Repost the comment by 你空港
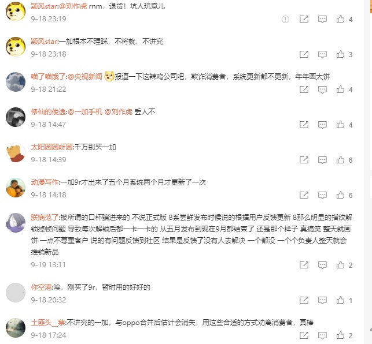This screenshot has height=344, width=372. pos(304,300)
